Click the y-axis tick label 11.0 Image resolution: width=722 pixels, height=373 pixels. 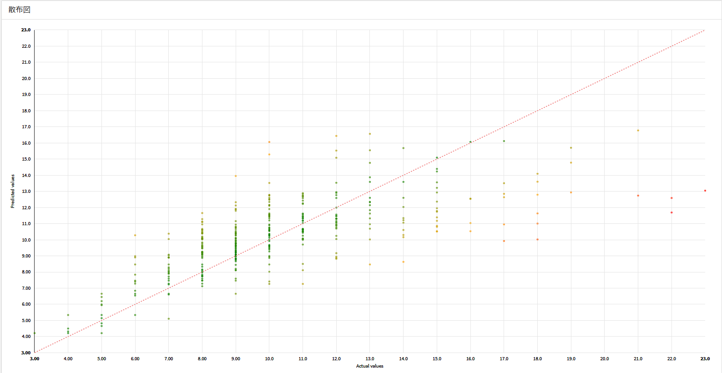pos(26,224)
